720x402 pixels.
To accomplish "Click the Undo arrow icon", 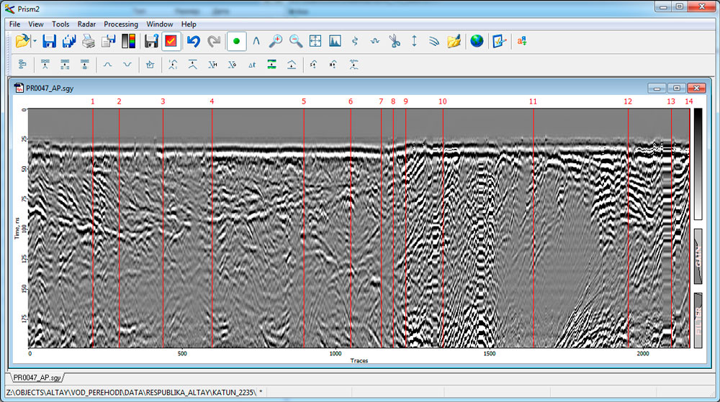I will coord(193,42).
